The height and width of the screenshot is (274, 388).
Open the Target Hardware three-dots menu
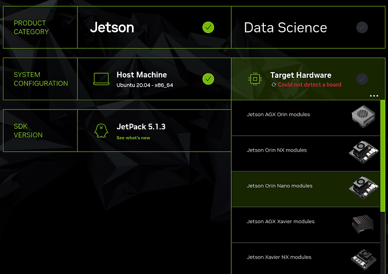click(374, 96)
